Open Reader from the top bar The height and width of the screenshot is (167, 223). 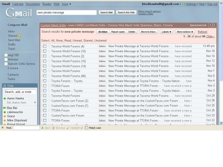[x=47, y=4]
